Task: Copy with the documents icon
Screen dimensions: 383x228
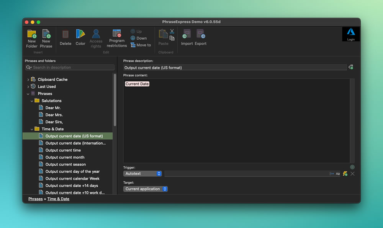Action: pyautogui.click(x=172, y=38)
